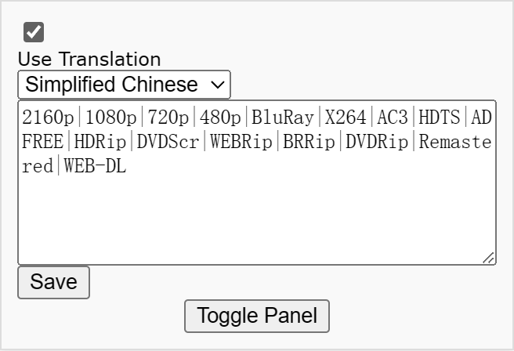The width and height of the screenshot is (514, 351).
Task: Click the Toggle Panel button
Action: [x=257, y=316]
